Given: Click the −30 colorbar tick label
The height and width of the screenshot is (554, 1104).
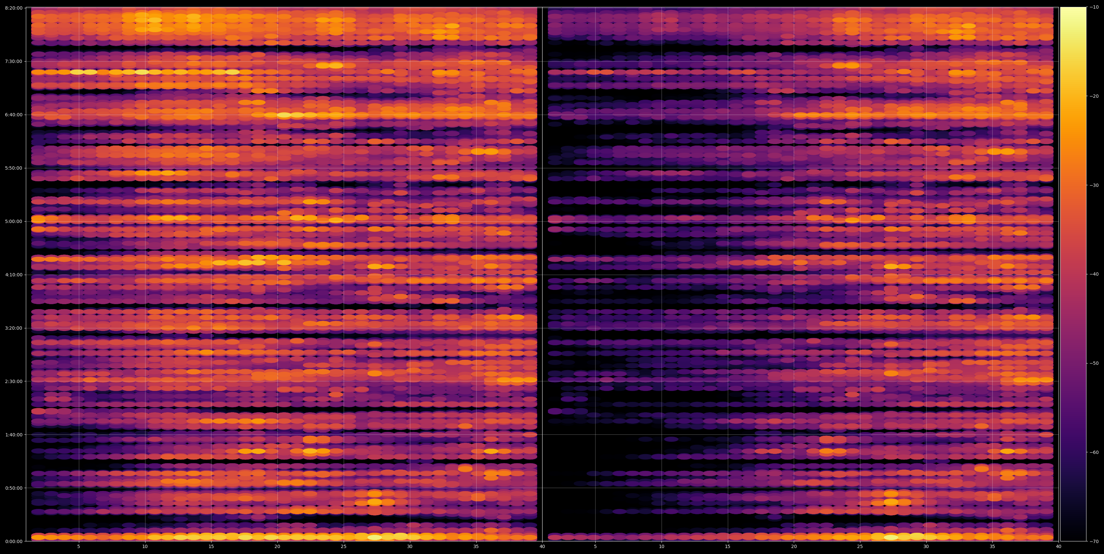Looking at the screenshot, I should click(1094, 185).
